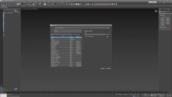Click the Undo arrow in the main toolbar
The image size is (172, 97).
click(x=2, y=4)
